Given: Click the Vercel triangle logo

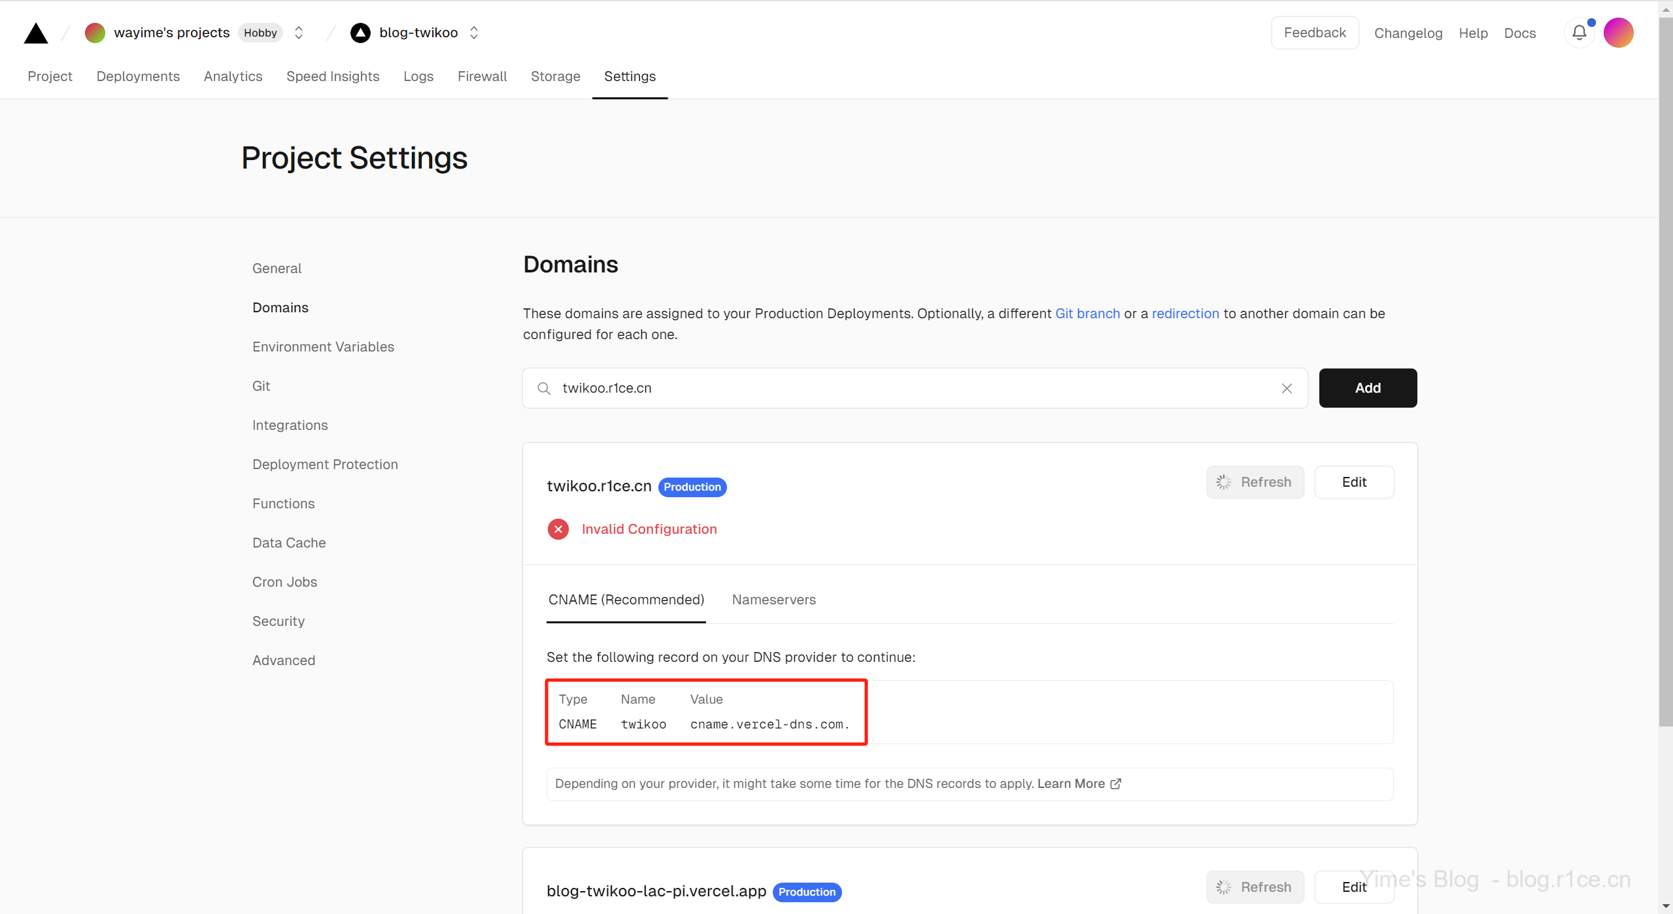Looking at the screenshot, I should [36, 33].
